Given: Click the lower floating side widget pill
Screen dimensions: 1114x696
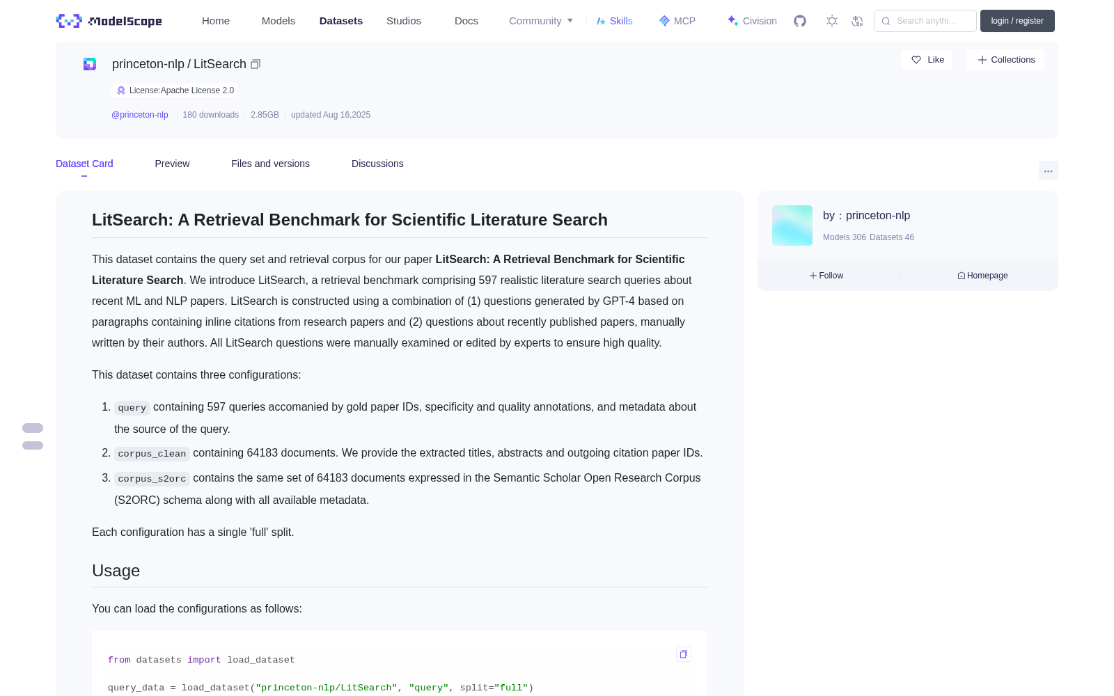Looking at the screenshot, I should pyautogui.click(x=33, y=445).
